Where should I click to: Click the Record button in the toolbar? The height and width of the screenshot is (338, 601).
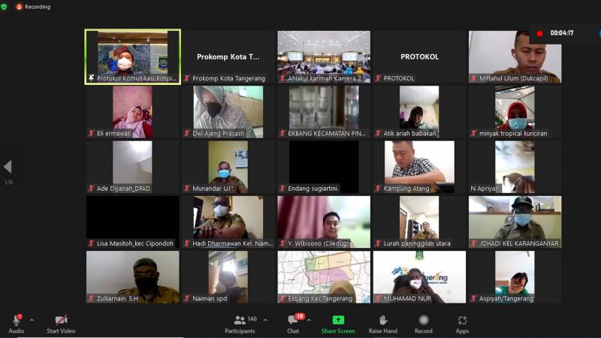[424, 323]
